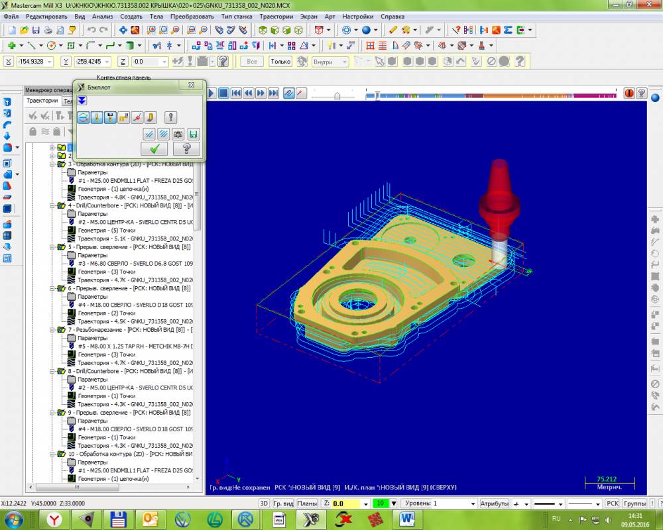Screen dimensions: 663x530
Task: Save backplot as geometry with green floppy icon
Action: 193,134
